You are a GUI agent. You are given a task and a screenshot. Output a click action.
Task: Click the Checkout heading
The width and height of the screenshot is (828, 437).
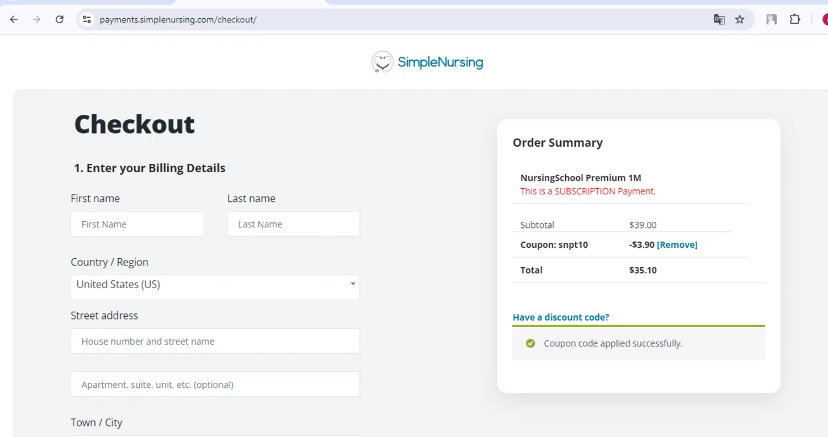(x=134, y=124)
